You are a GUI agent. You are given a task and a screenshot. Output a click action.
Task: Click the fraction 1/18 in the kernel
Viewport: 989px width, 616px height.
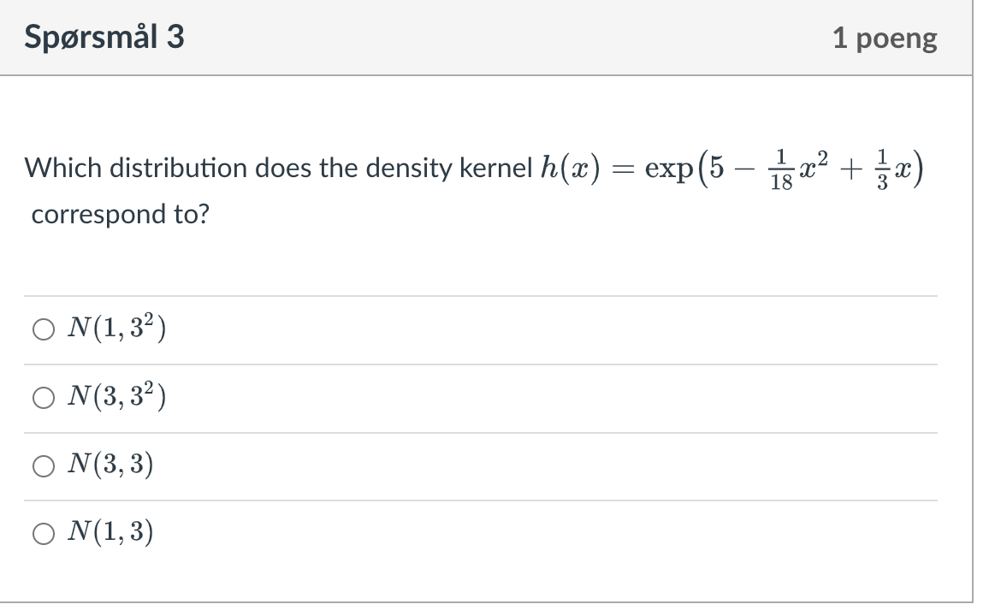pyautogui.click(x=783, y=168)
